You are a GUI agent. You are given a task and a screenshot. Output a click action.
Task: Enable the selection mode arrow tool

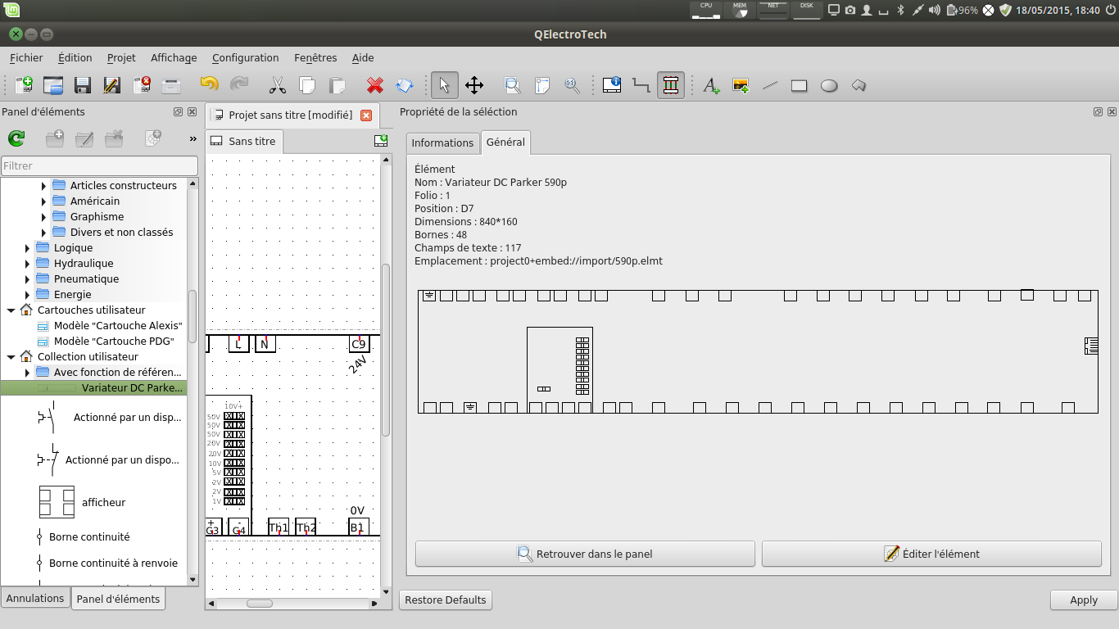click(444, 85)
